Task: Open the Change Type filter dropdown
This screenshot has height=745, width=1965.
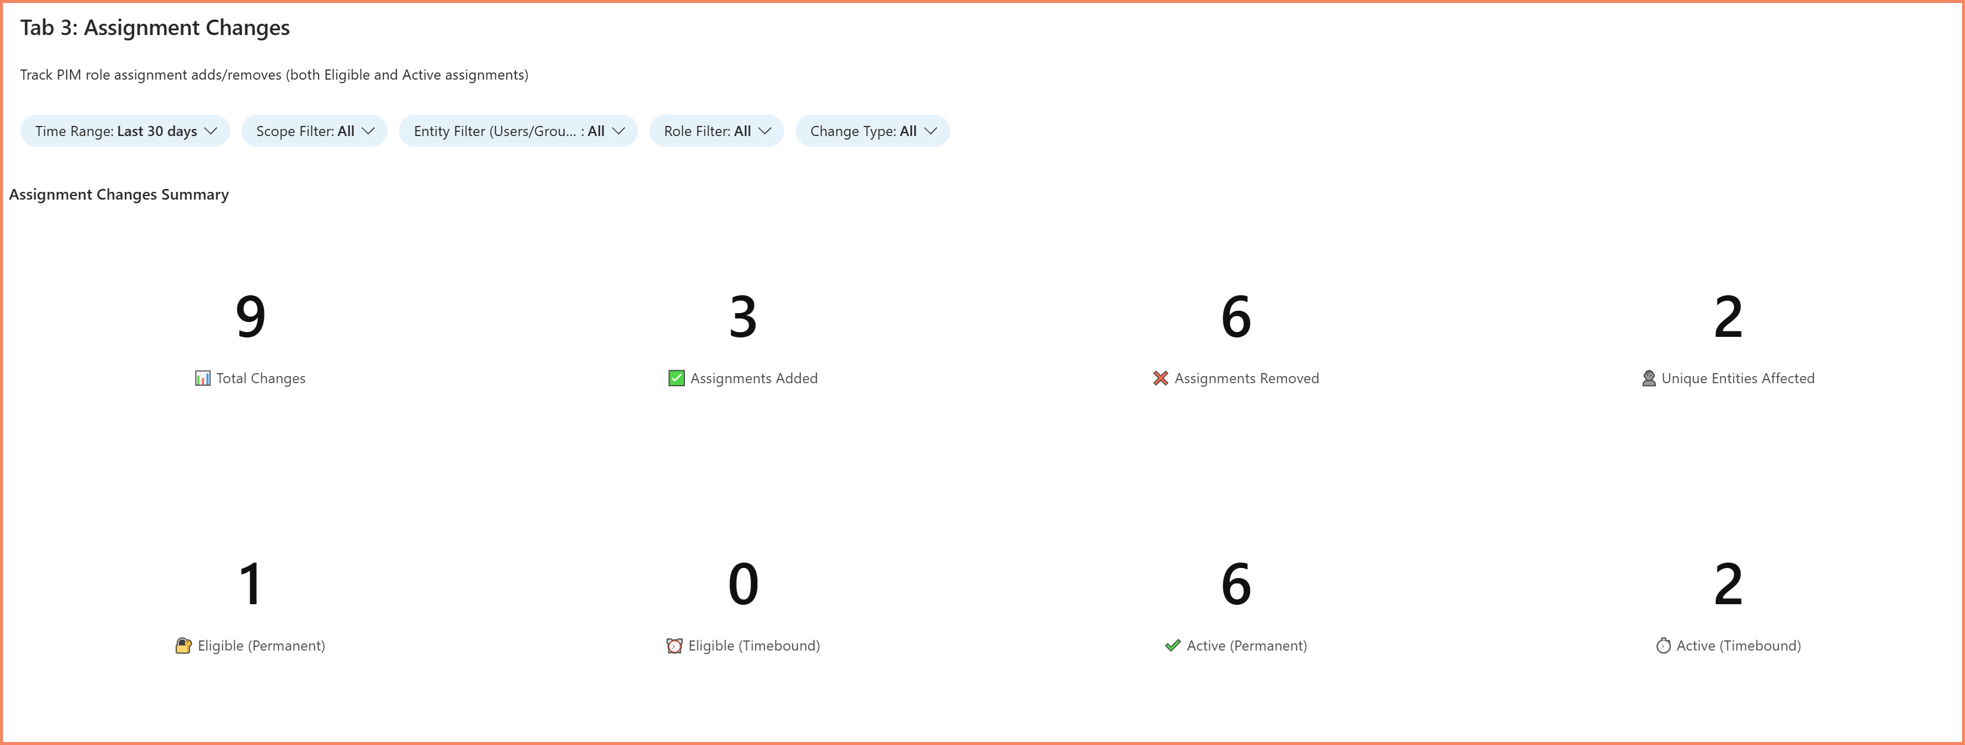Action: [x=872, y=130]
